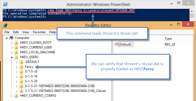Select the Computer icon in tree
Viewport: 196px width, 101px height.
pyautogui.click(x=12, y=38)
